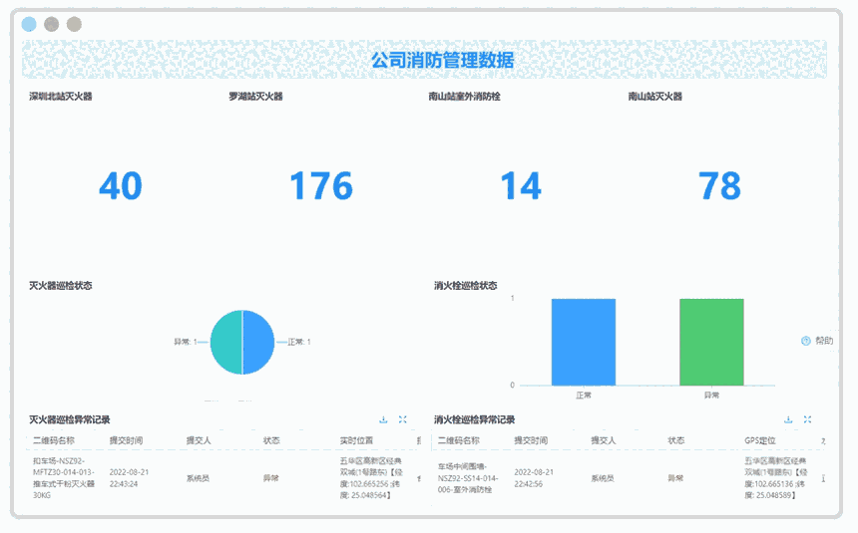Screen dimensions: 858x533
Task: Open the 罗湖站灭火器 count of 176
Action: pyautogui.click(x=320, y=186)
